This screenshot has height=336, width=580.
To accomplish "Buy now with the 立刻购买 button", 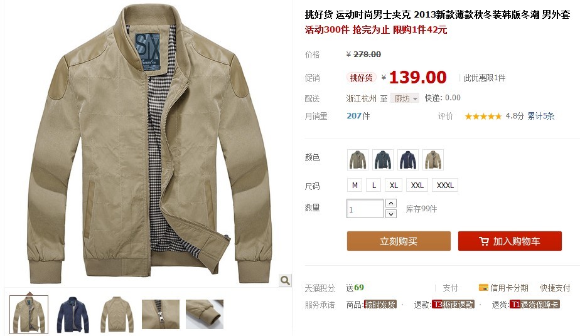I will 399,241.
